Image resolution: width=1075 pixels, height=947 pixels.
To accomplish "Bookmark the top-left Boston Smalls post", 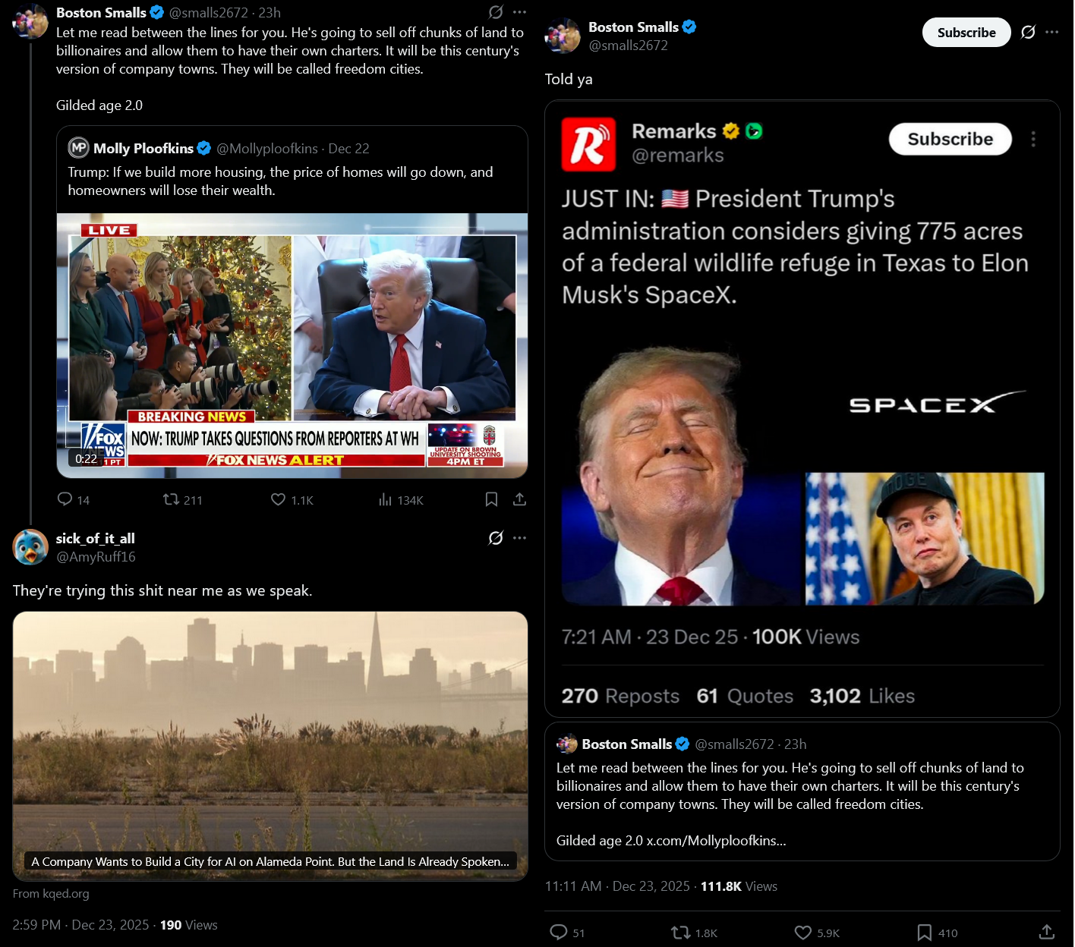I will [492, 499].
